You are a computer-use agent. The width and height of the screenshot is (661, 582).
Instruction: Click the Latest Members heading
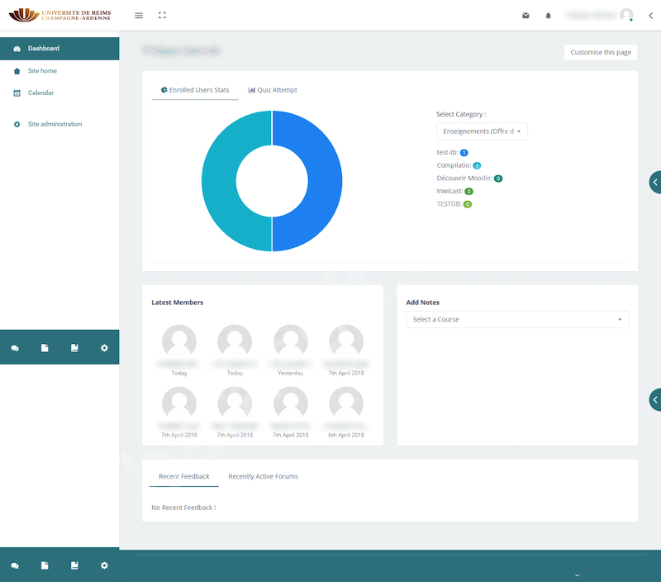[177, 303]
